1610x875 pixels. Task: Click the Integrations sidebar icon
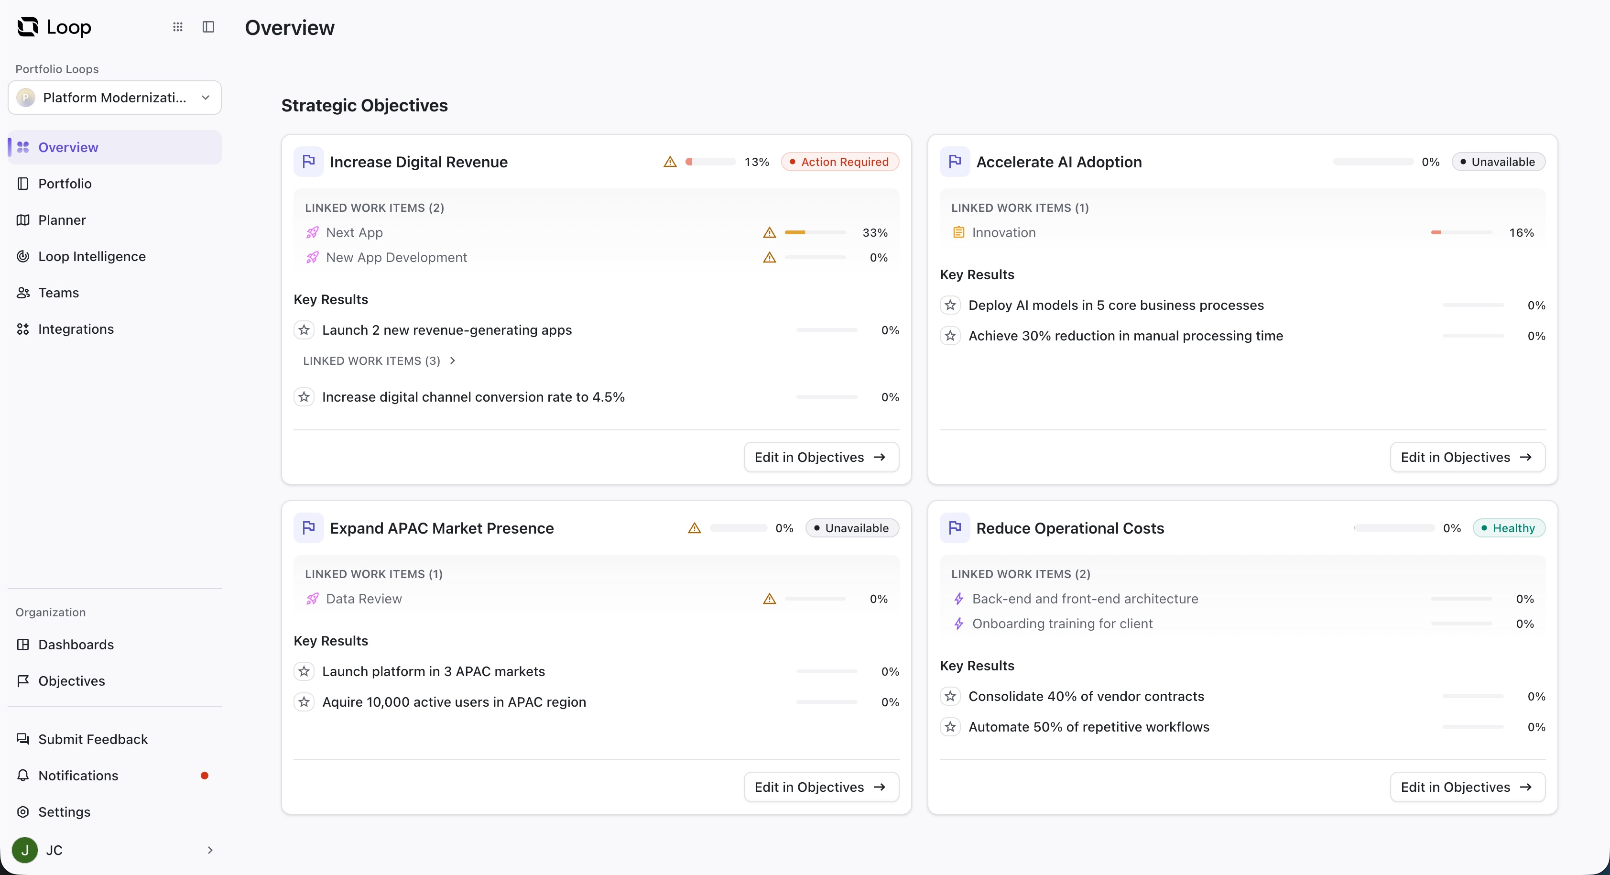click(23, 329)
